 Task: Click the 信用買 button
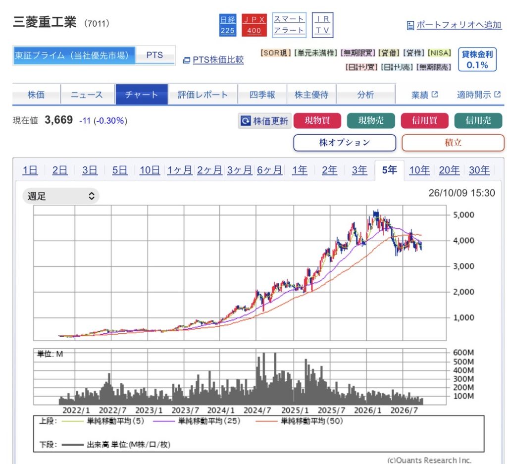424,121
